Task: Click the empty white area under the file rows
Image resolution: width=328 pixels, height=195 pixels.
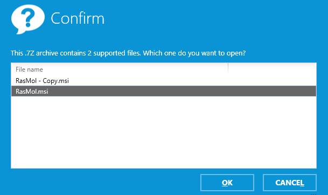Action: [x=164, y=132]
